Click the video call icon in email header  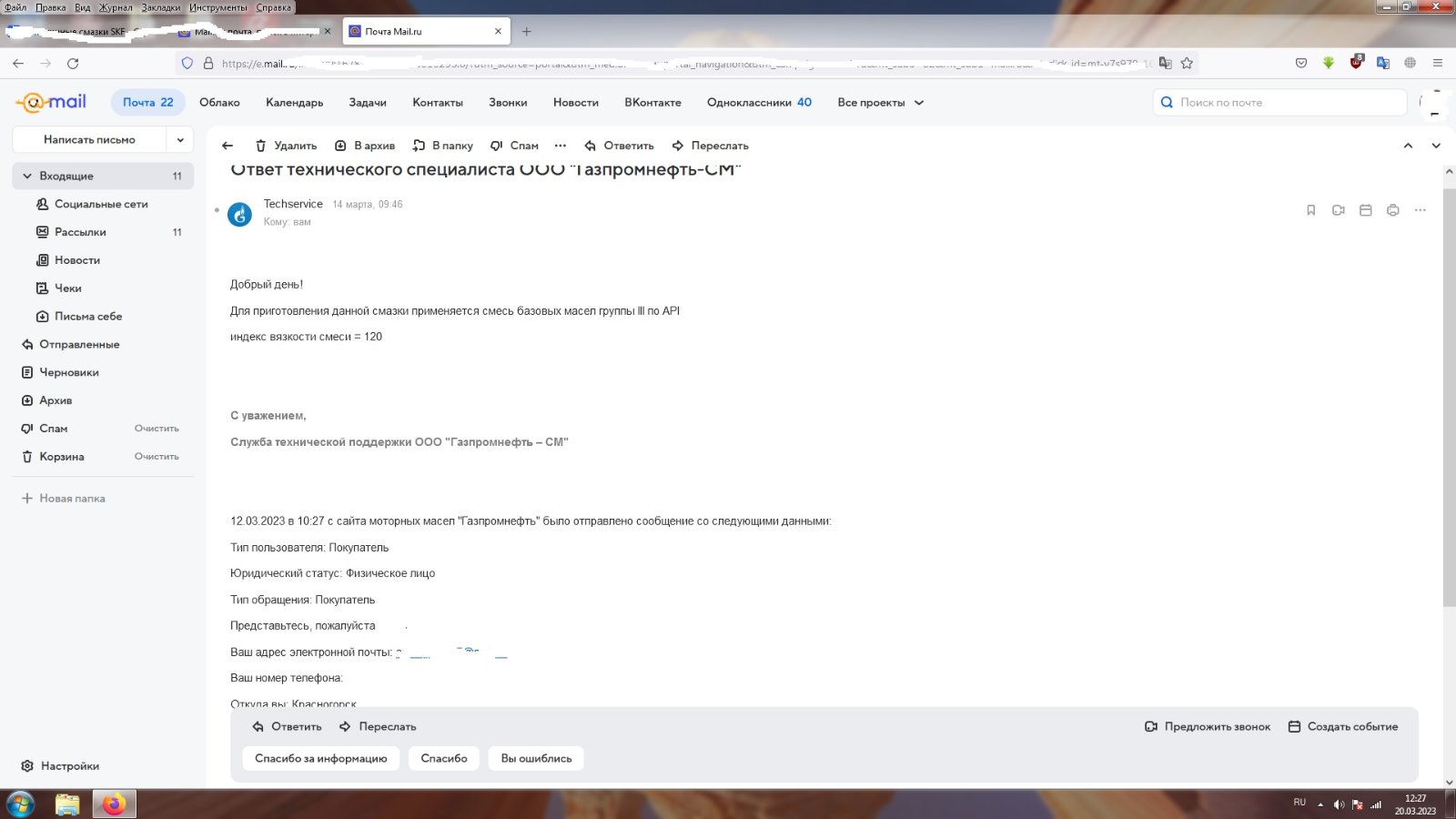(x=1338, y=210)
